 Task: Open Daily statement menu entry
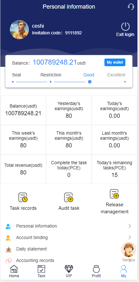[x=69, y=249]
